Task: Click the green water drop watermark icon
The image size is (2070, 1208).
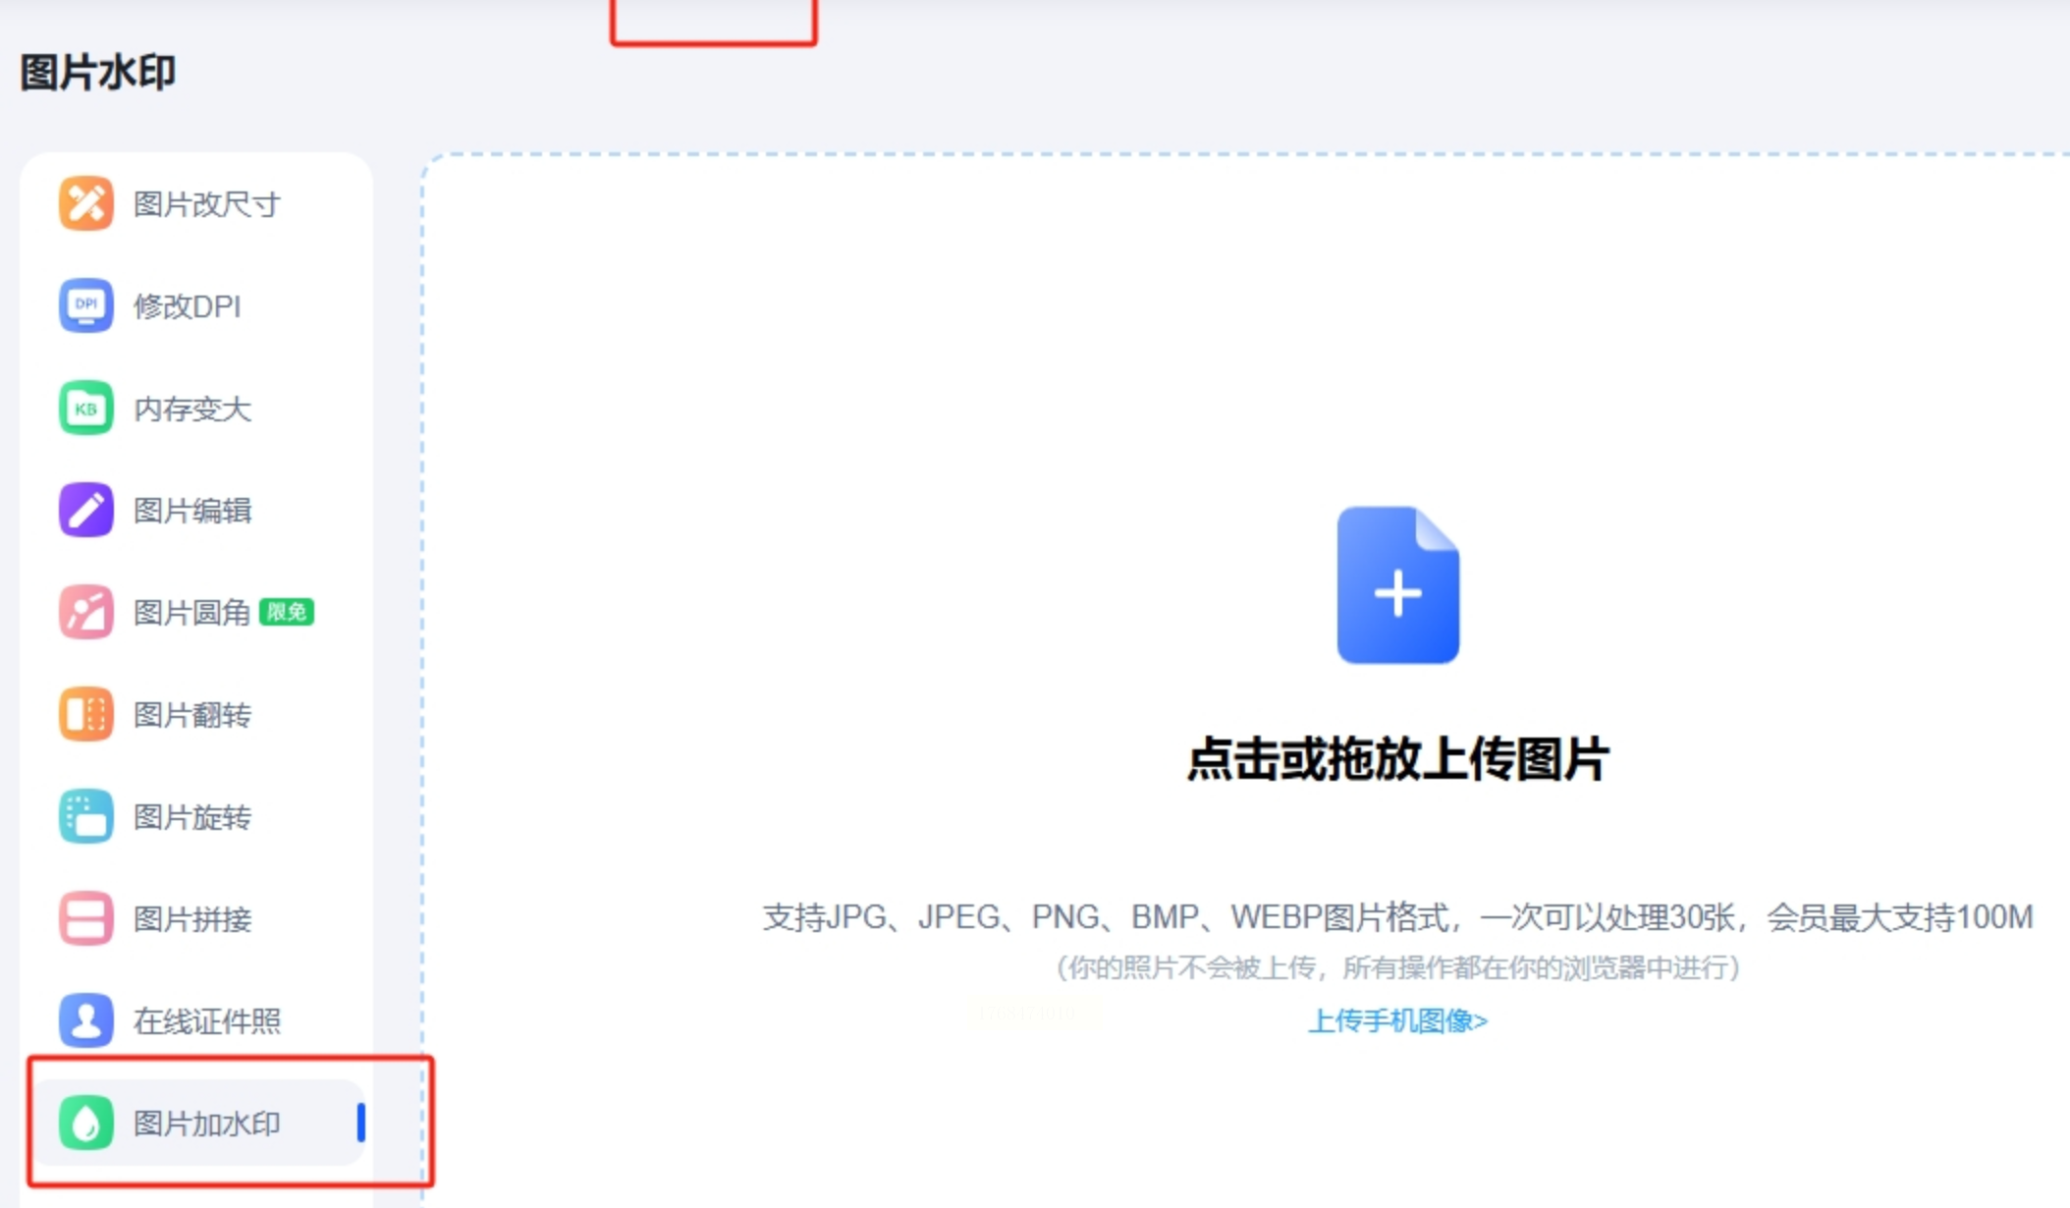Action: (x=85, y=1123)
